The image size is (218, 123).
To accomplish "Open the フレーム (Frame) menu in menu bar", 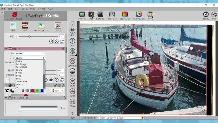I will [25, 9].
